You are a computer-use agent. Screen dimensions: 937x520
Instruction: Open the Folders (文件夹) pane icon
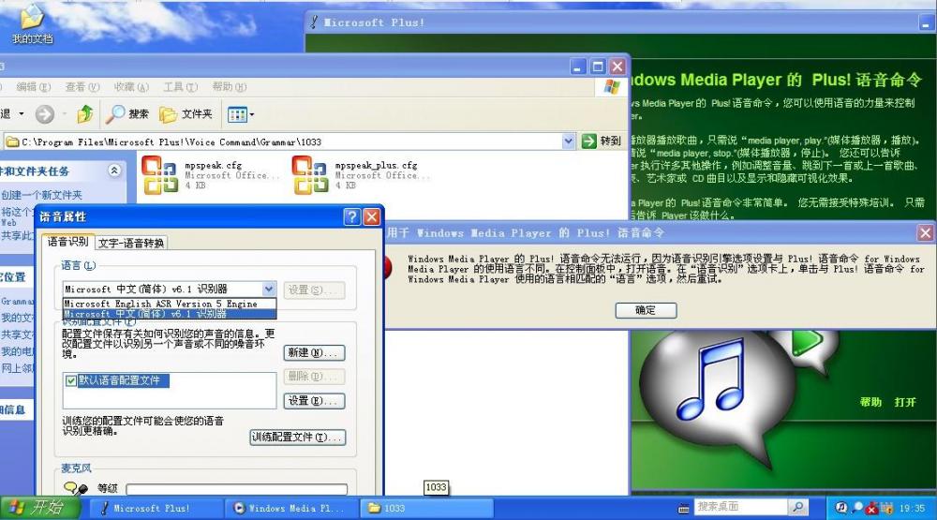169,114
